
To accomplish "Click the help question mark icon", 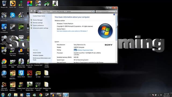I will (x=114, y=15).
